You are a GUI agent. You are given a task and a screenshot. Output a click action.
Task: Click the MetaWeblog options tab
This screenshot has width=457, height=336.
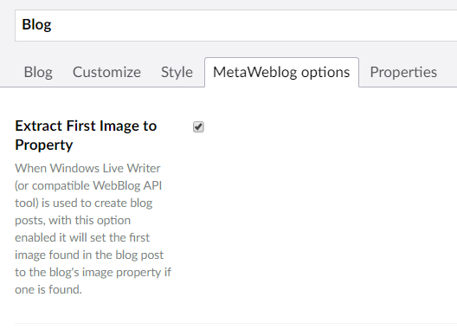[281, 72]
